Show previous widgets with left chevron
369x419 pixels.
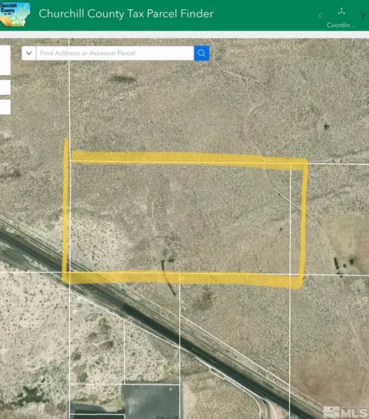320,15
